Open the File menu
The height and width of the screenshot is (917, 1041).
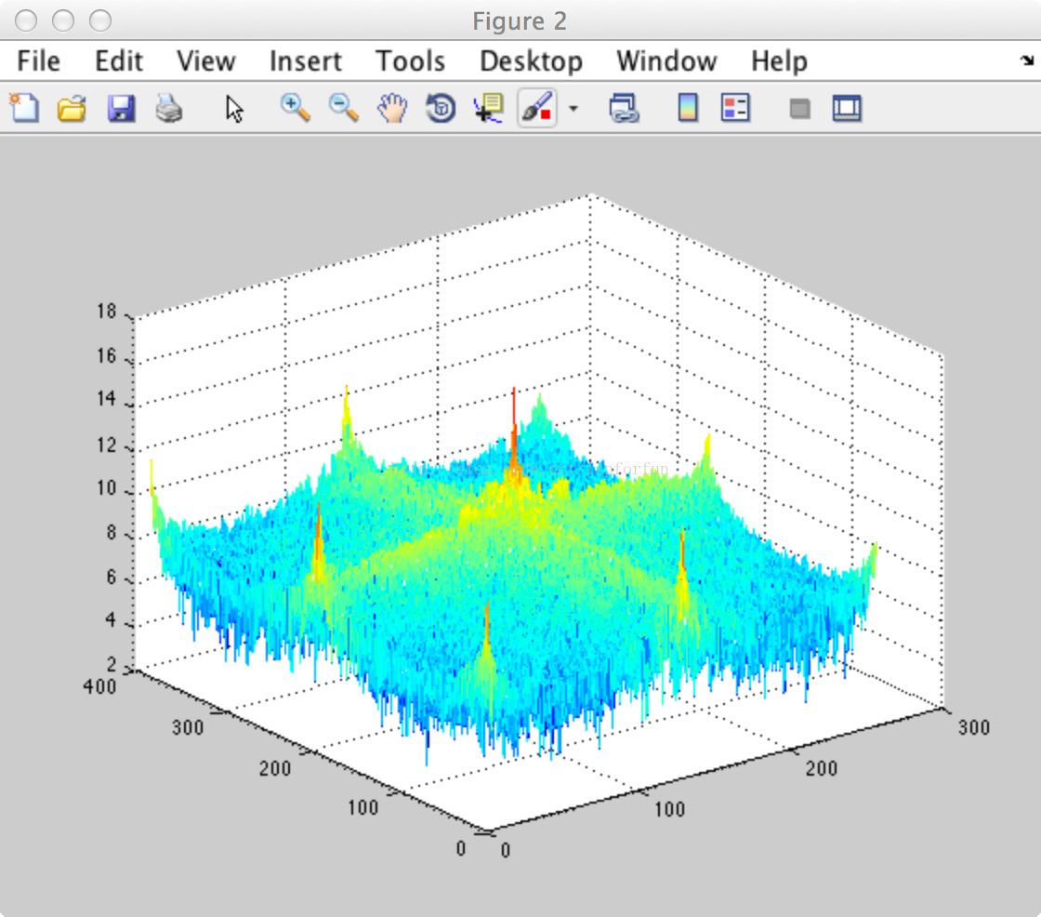click(38, 61)
